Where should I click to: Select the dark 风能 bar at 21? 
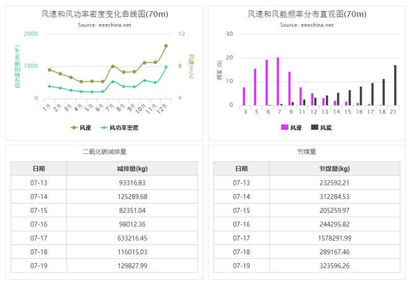[x=395, y=85]
